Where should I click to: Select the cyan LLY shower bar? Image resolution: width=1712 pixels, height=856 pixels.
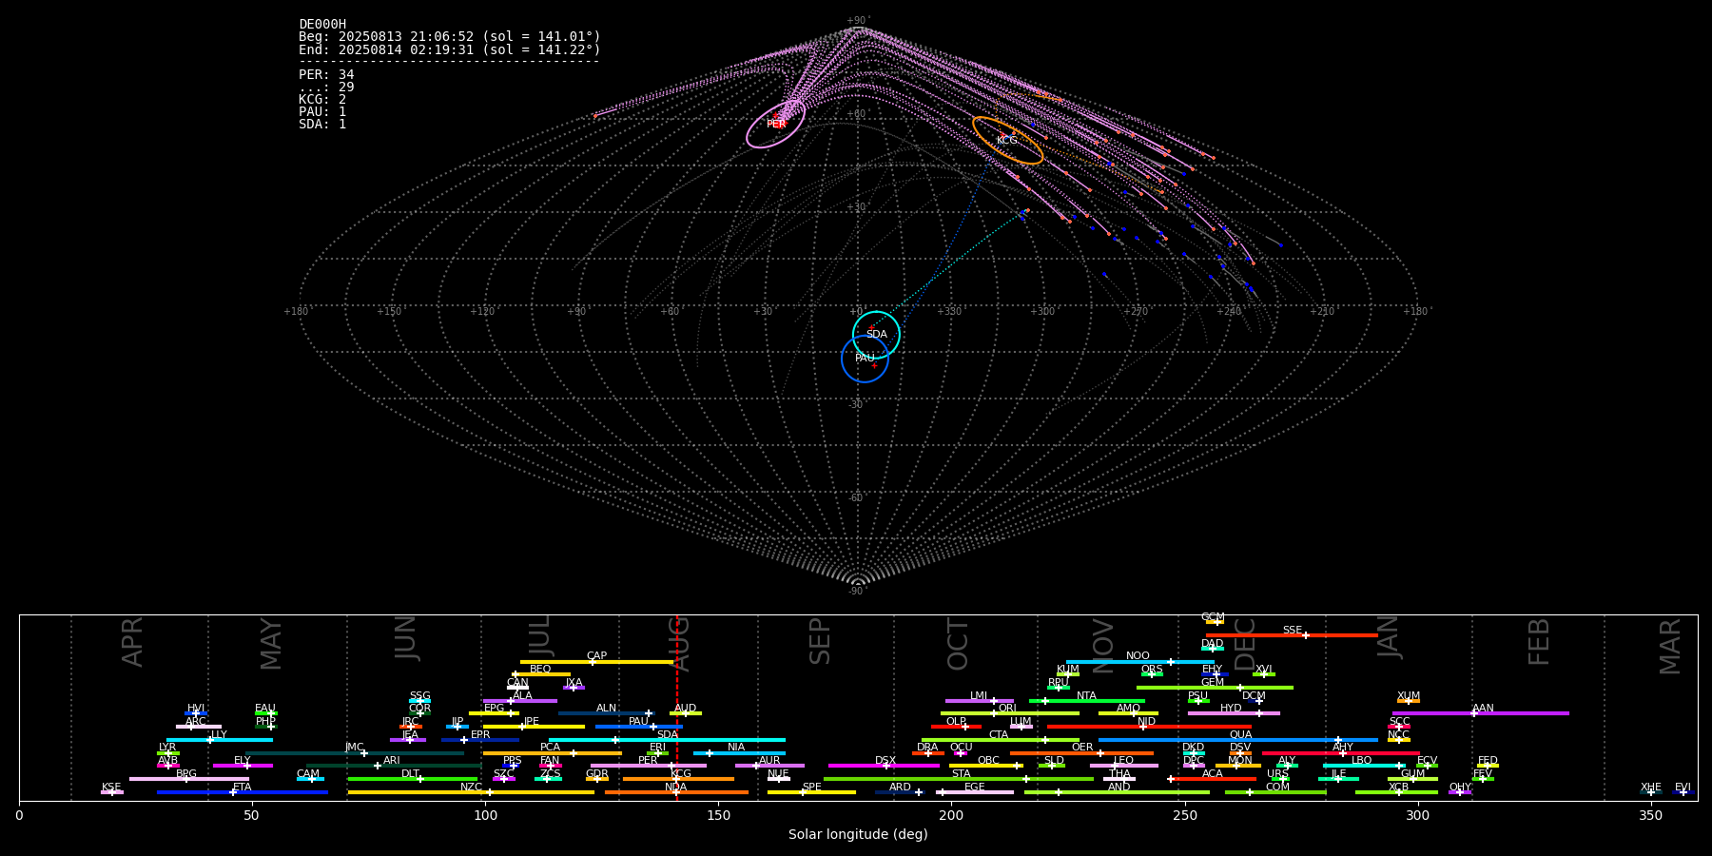(x=220, y=740)
